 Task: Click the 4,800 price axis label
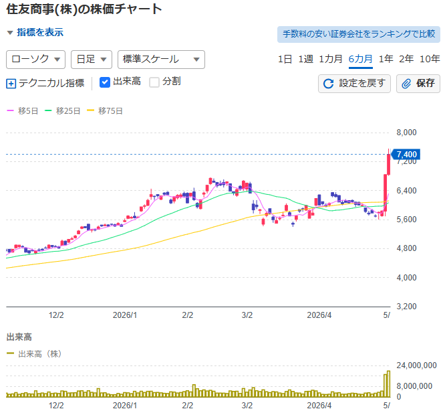tap(406, 248)
